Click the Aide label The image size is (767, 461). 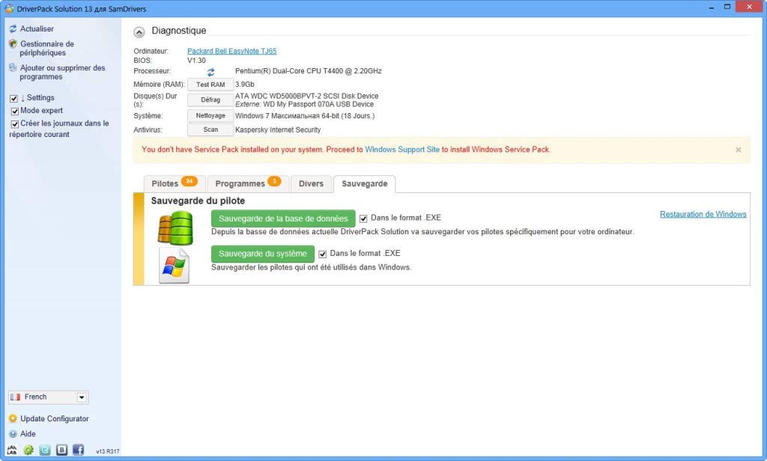(x=28, y=433)
